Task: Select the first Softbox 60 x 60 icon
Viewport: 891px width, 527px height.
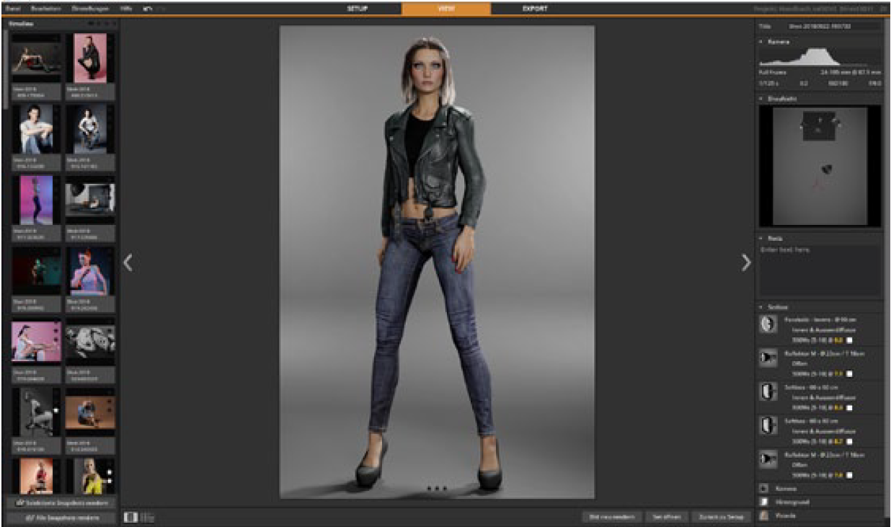Action: (768, 392)
